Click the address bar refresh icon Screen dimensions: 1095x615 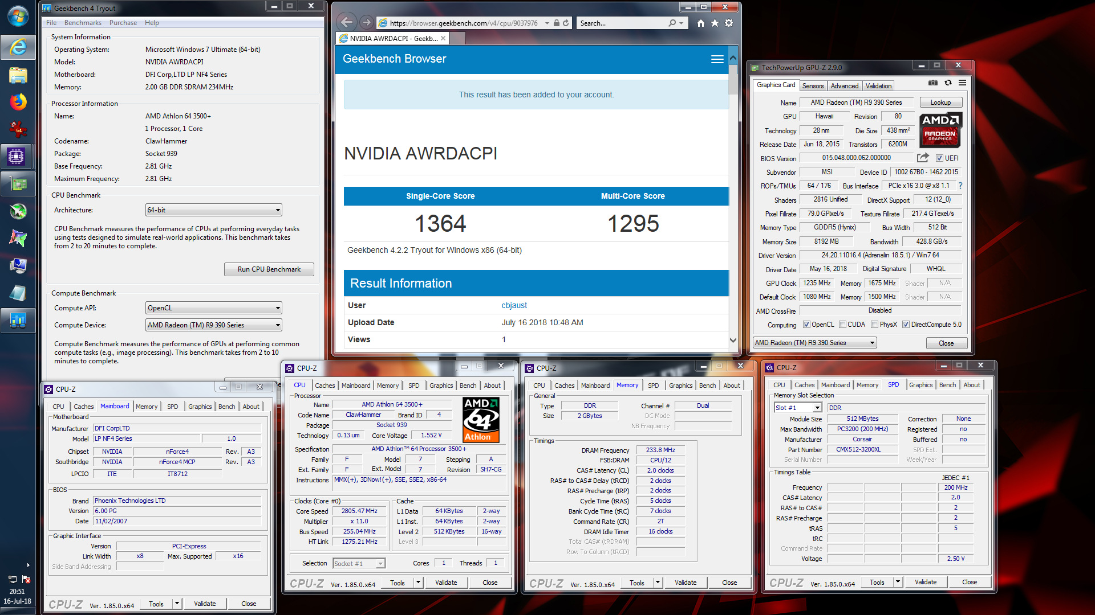pyautogui.click(x=566, y=23)
